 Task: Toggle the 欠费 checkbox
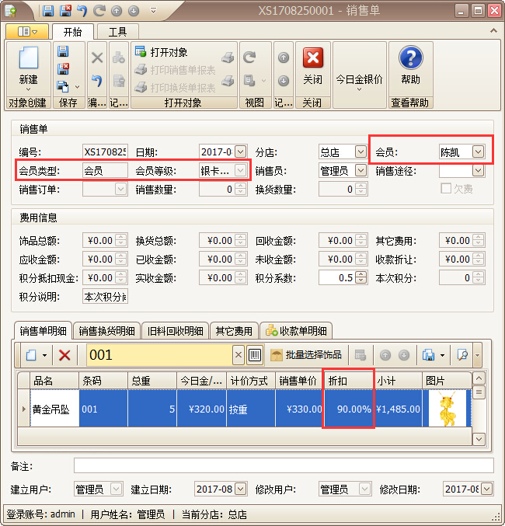click(446, 188)
